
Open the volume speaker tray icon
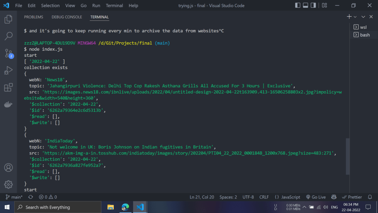point(326,207)
